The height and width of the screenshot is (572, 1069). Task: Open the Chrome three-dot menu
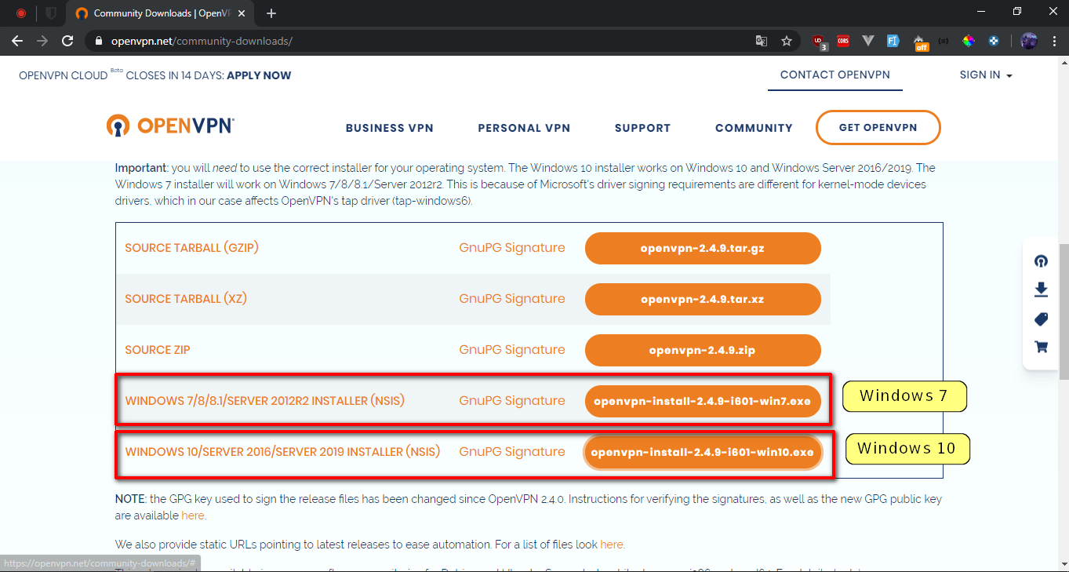click(x=1053, y=41)
